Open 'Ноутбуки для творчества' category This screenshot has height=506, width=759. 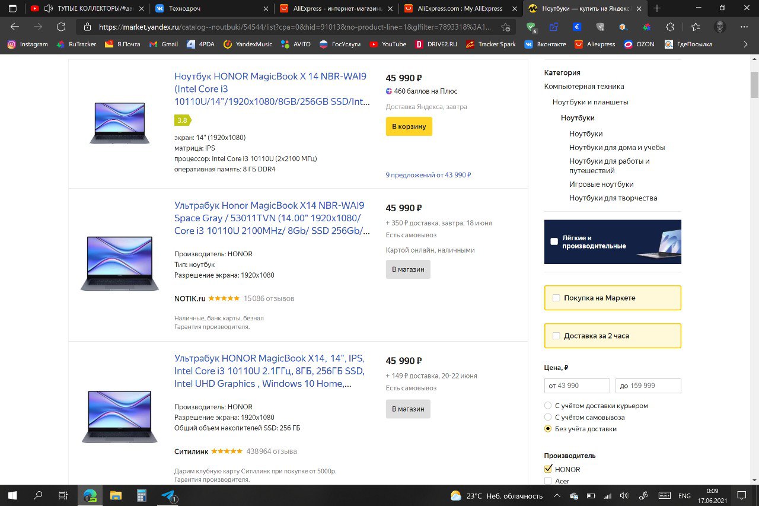tap(613, 198)
